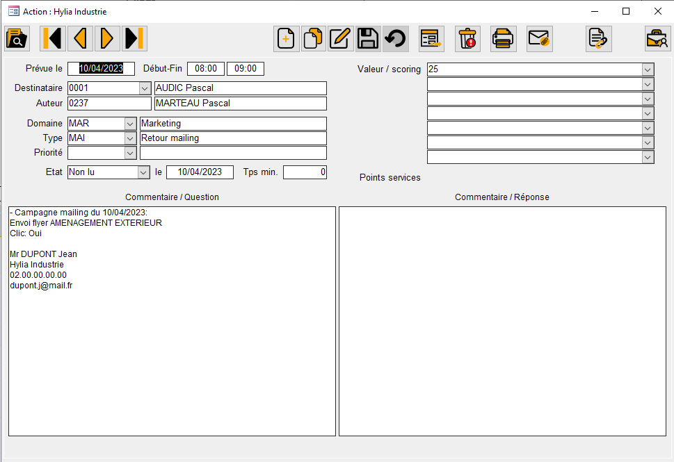Duplicate the current action
The image size is (674, 462).
pos(313,38)
